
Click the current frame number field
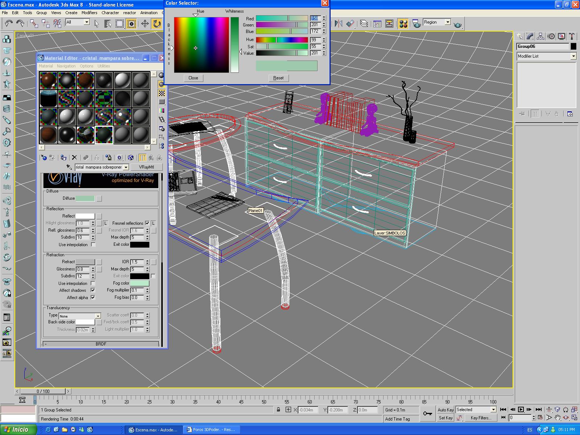point(520,418)
